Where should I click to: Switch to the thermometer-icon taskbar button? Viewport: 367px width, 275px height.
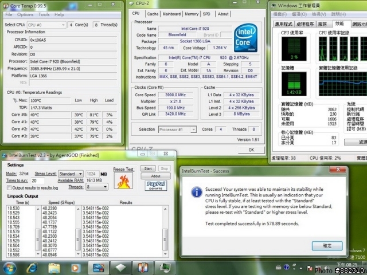pyautogui.click(x=143, y=268)
